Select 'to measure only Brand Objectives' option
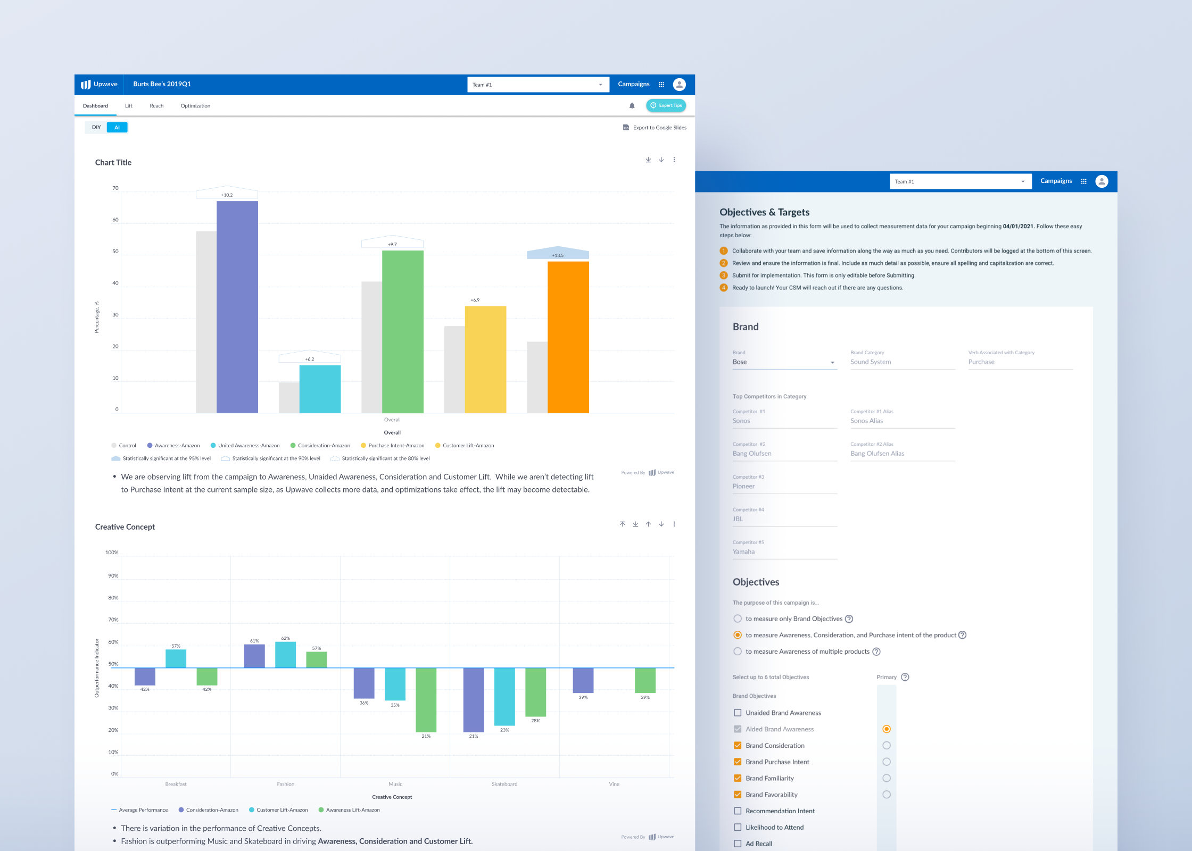 [738, 619]
